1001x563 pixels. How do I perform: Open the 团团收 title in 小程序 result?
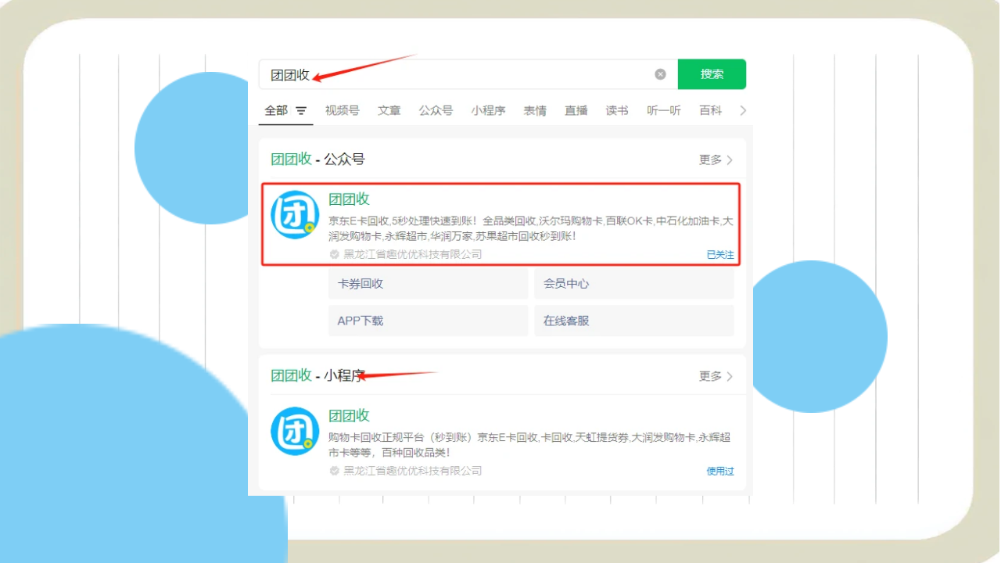tap(349, 416)
